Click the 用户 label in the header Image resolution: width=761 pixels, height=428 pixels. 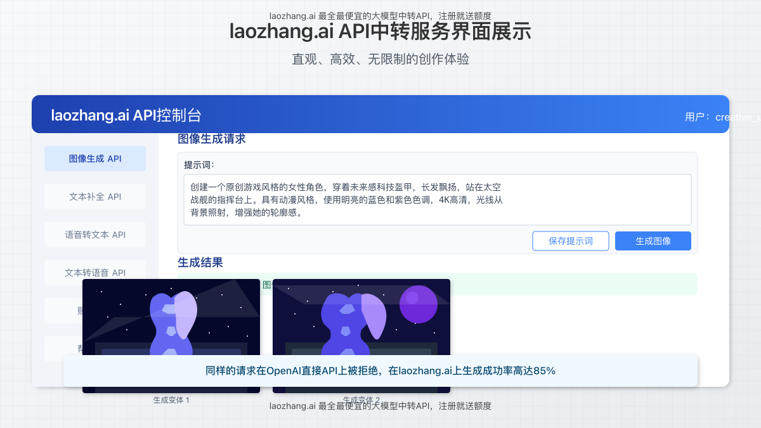click(723, 117)
